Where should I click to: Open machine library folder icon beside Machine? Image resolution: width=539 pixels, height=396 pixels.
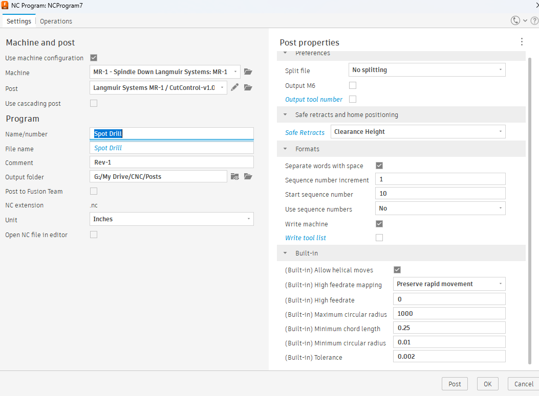pyautogui.click(x=248, y=72)
